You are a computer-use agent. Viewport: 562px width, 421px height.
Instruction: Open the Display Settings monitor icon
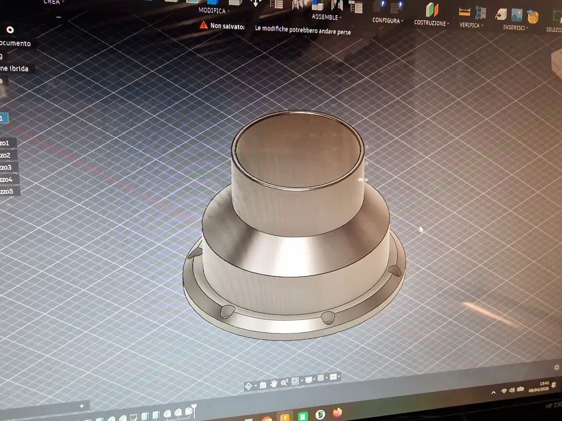[308, 379]
